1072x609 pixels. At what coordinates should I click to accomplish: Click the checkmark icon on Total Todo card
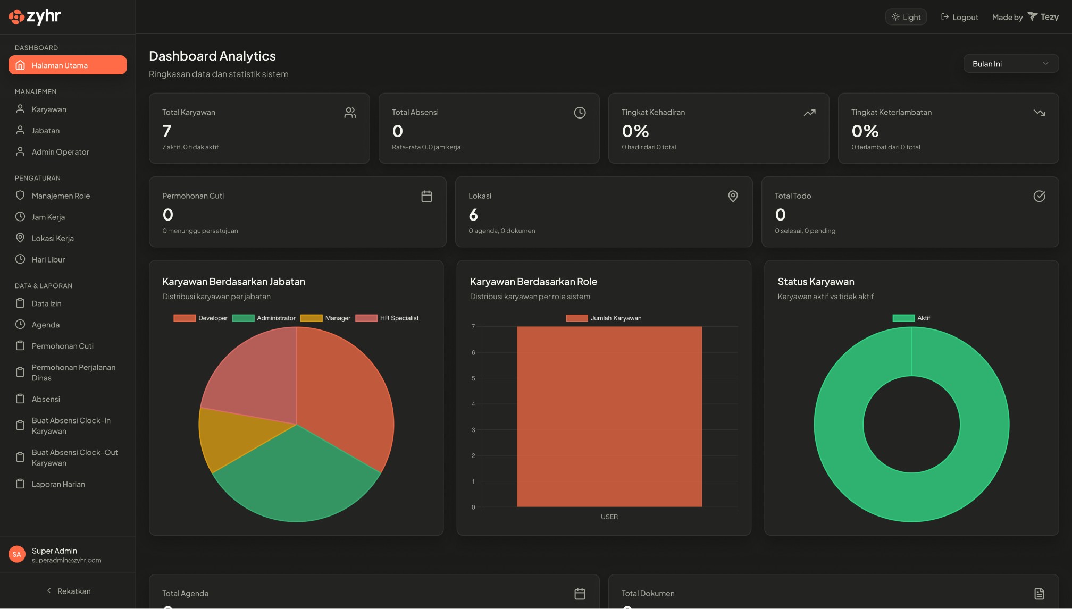point(1039,196)
